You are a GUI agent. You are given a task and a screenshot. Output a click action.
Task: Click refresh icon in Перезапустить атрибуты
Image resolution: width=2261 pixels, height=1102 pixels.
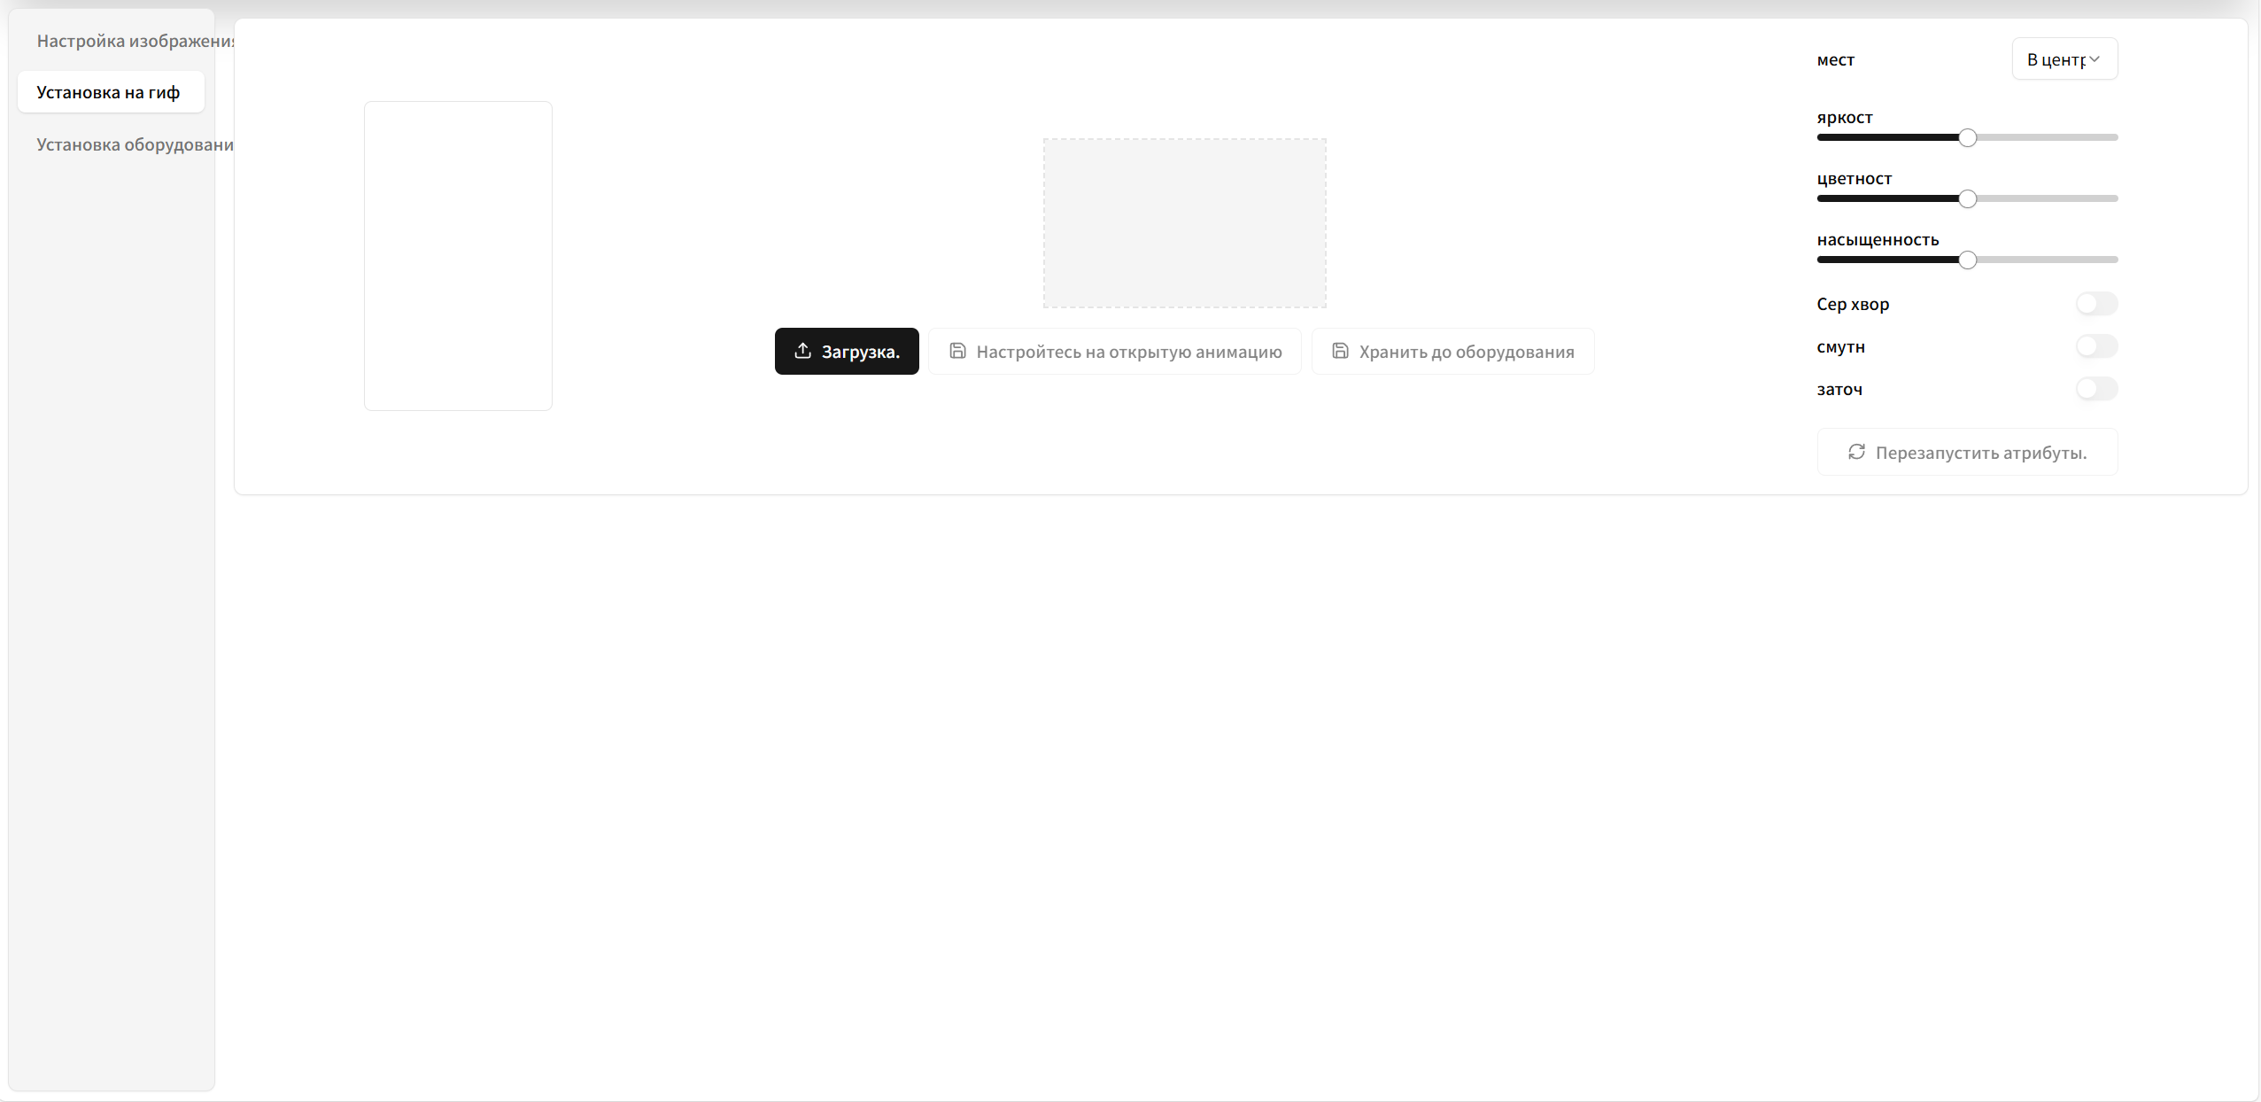[x=1856, y=452]
